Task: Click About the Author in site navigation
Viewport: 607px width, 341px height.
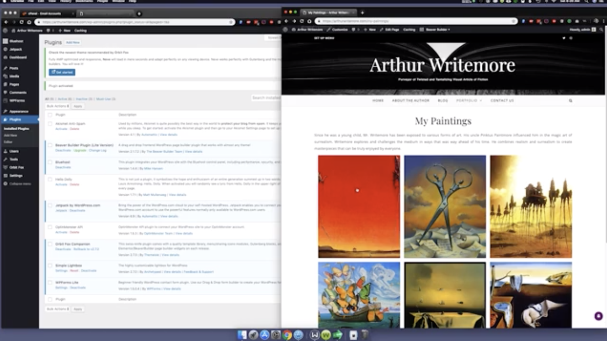Action: pyautogui.click(x=410, y=101)
